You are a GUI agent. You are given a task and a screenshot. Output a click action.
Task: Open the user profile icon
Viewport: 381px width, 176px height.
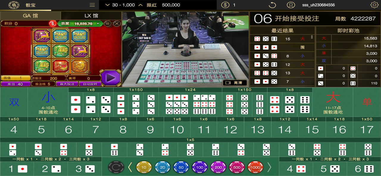(291, 5)
